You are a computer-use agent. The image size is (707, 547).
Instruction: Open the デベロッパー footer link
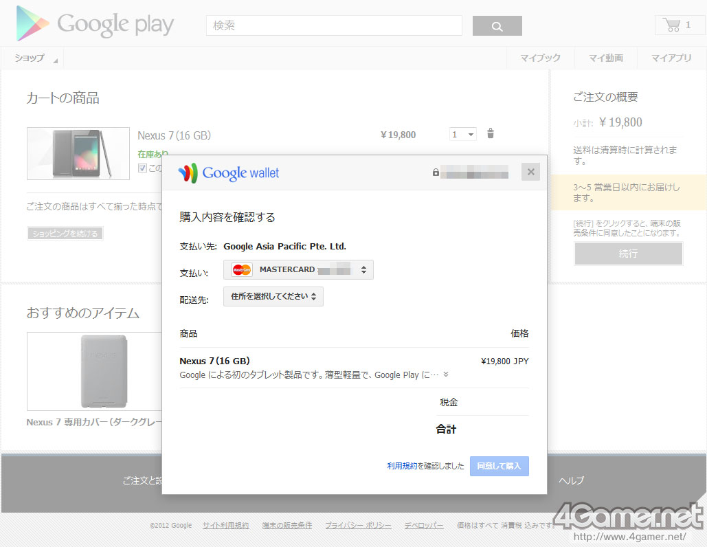point(424,526)
